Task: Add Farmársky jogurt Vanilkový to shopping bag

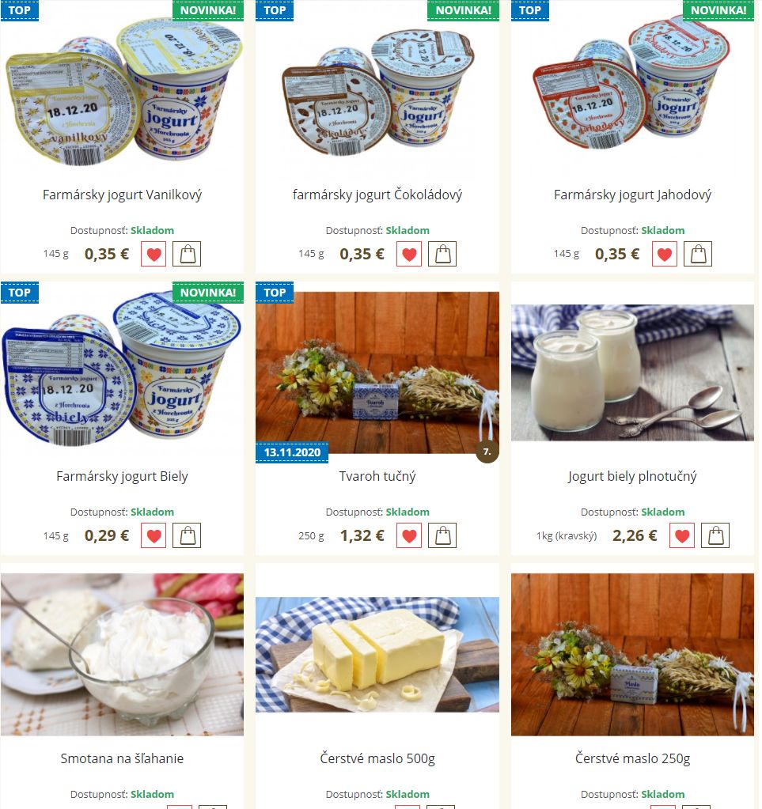Action: click(x=187, y=254)
